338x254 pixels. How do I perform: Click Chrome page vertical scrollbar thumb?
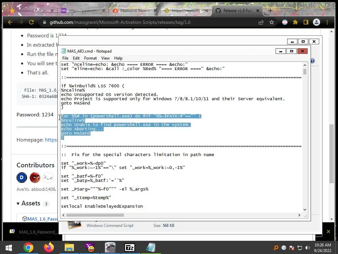(331, 154)
